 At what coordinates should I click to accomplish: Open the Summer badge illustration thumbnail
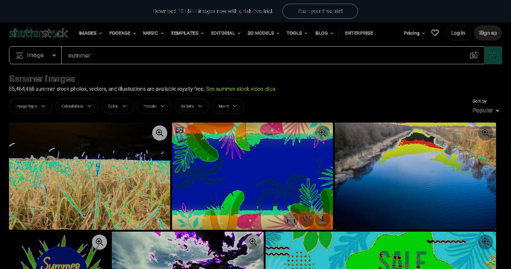pyautogui.click(x=59, y=250)
